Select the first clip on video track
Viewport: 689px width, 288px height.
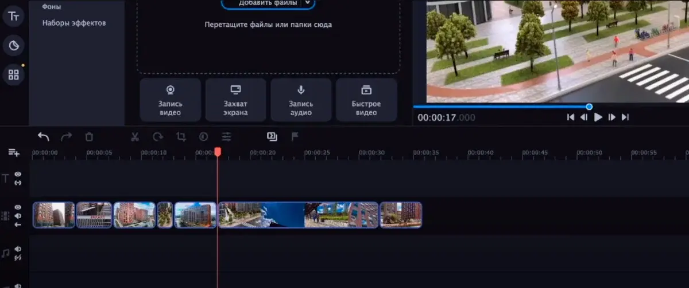tap(54, 215)
